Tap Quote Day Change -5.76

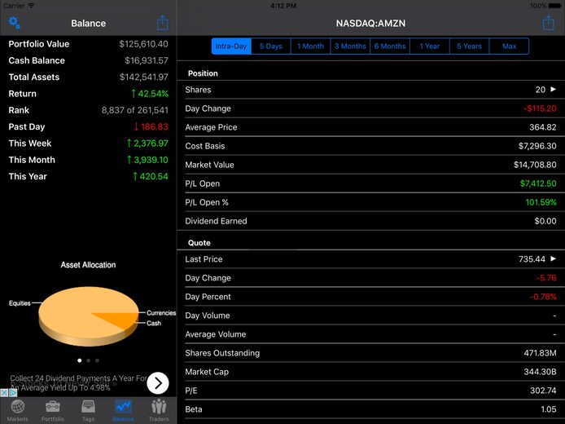pyautogui.click(x=370, y=278)
